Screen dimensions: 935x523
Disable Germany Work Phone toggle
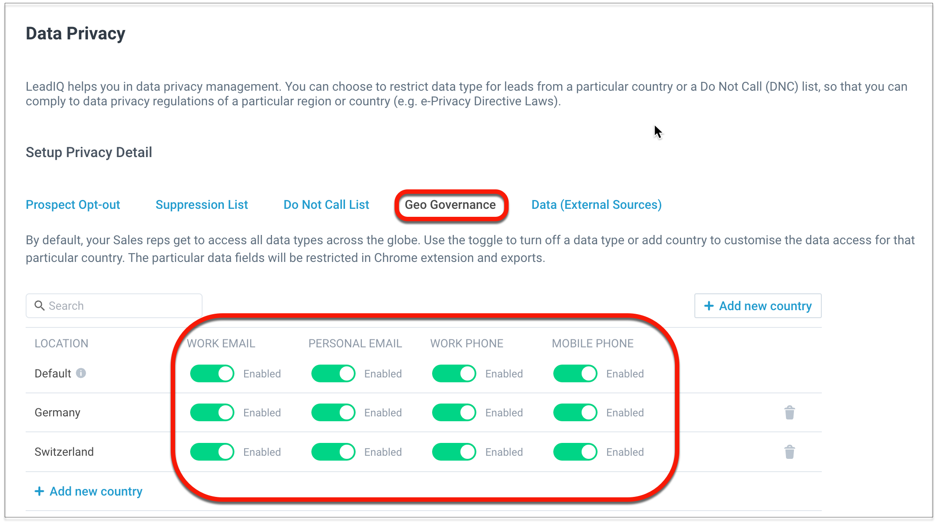(x=454, y=412)
